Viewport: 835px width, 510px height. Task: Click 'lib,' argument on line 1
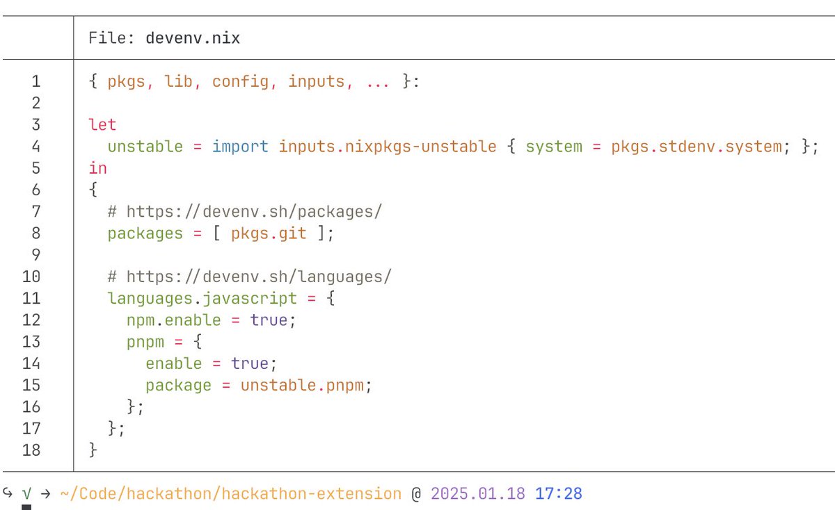pyautogui.click(x=183, y=81)
